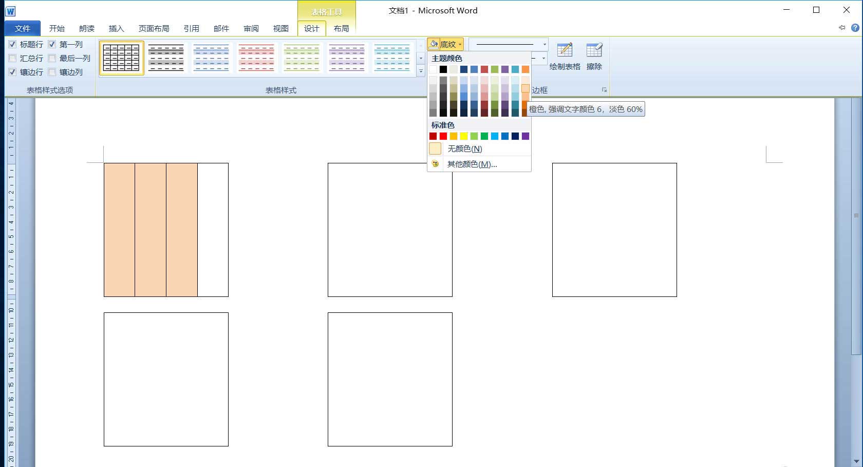The width and height of the screenshot is (863, 467).
Task: Click the unshaded fourth column of table
Action: [213, 230]
